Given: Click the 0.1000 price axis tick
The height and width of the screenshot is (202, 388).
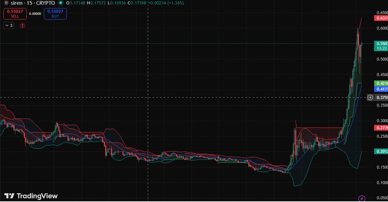Looking at the screenshot, I should pyautogui.click(x=382, y=183).
